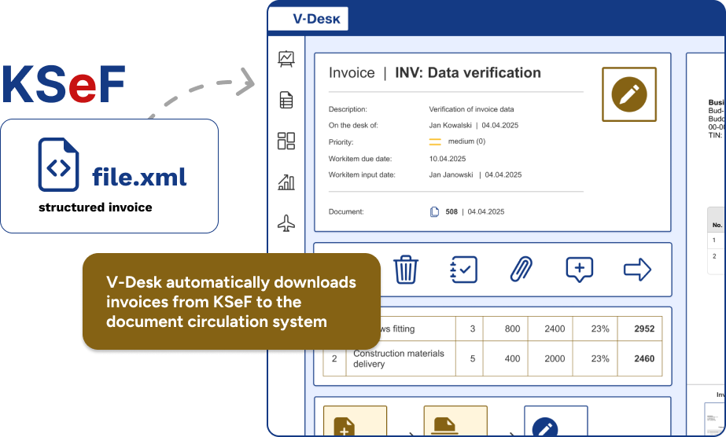
Task: Select the total cell 2460
Action: [640, 358]
